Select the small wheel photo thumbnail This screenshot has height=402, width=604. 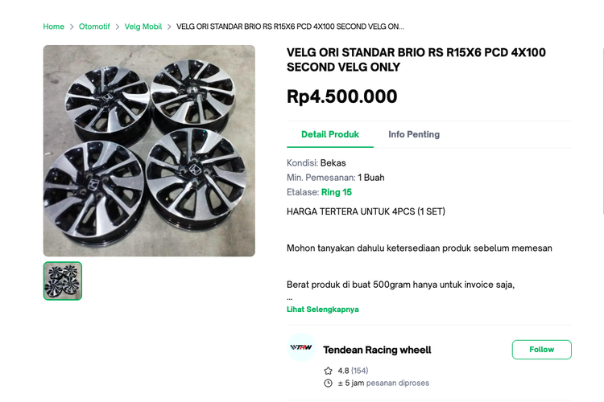63,281
